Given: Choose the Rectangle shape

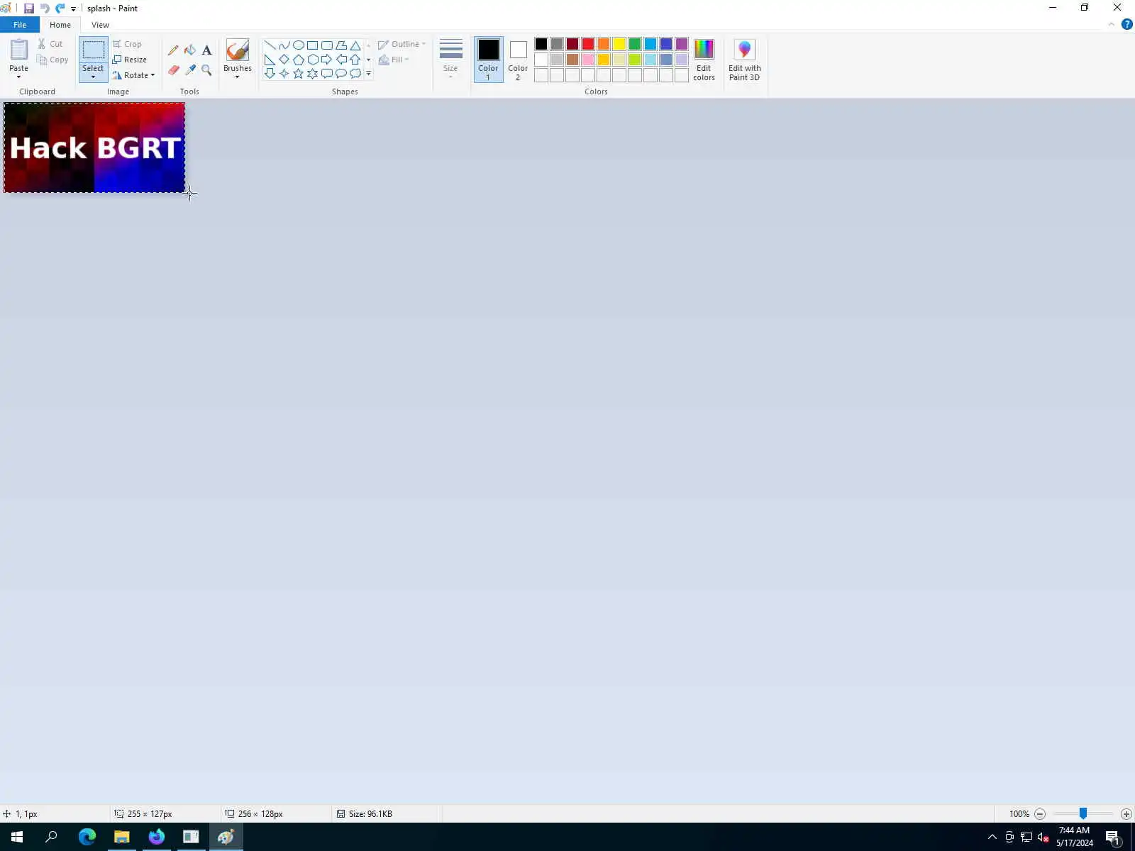Looking at the screenshot, I should coord(313,45).
